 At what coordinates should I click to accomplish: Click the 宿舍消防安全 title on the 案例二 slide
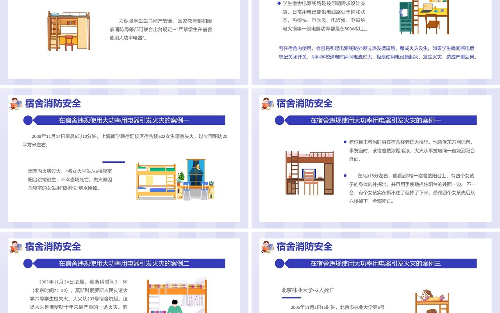tap(53, 246)
